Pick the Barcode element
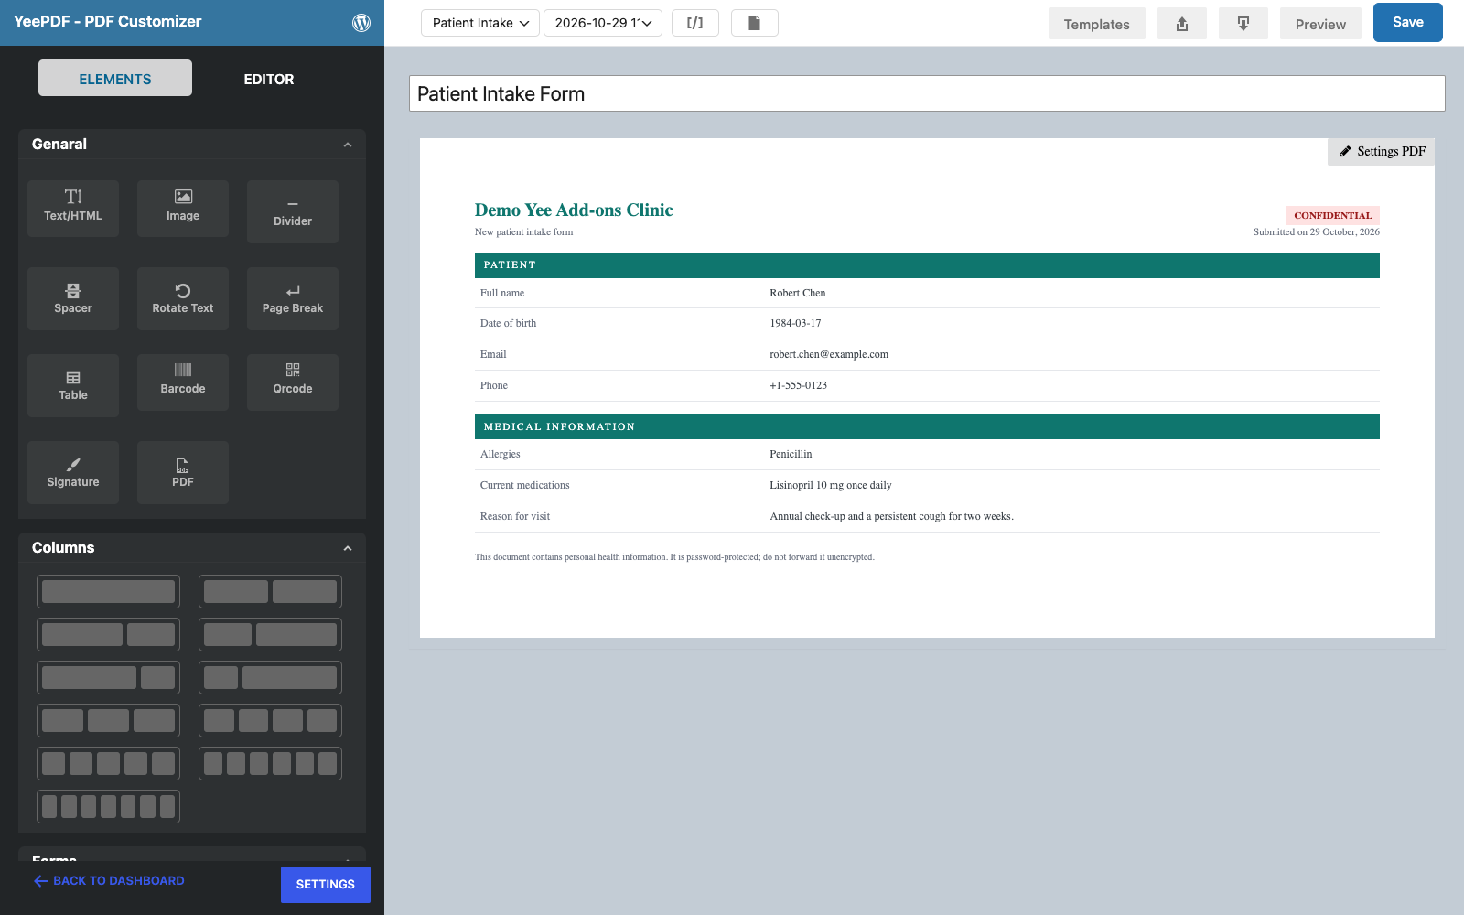Screen dimensions: 1464x915 tap(183, 382)
